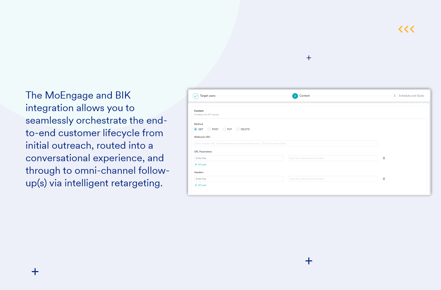
Task: Click the Headers value field
Action: [333, 179]
